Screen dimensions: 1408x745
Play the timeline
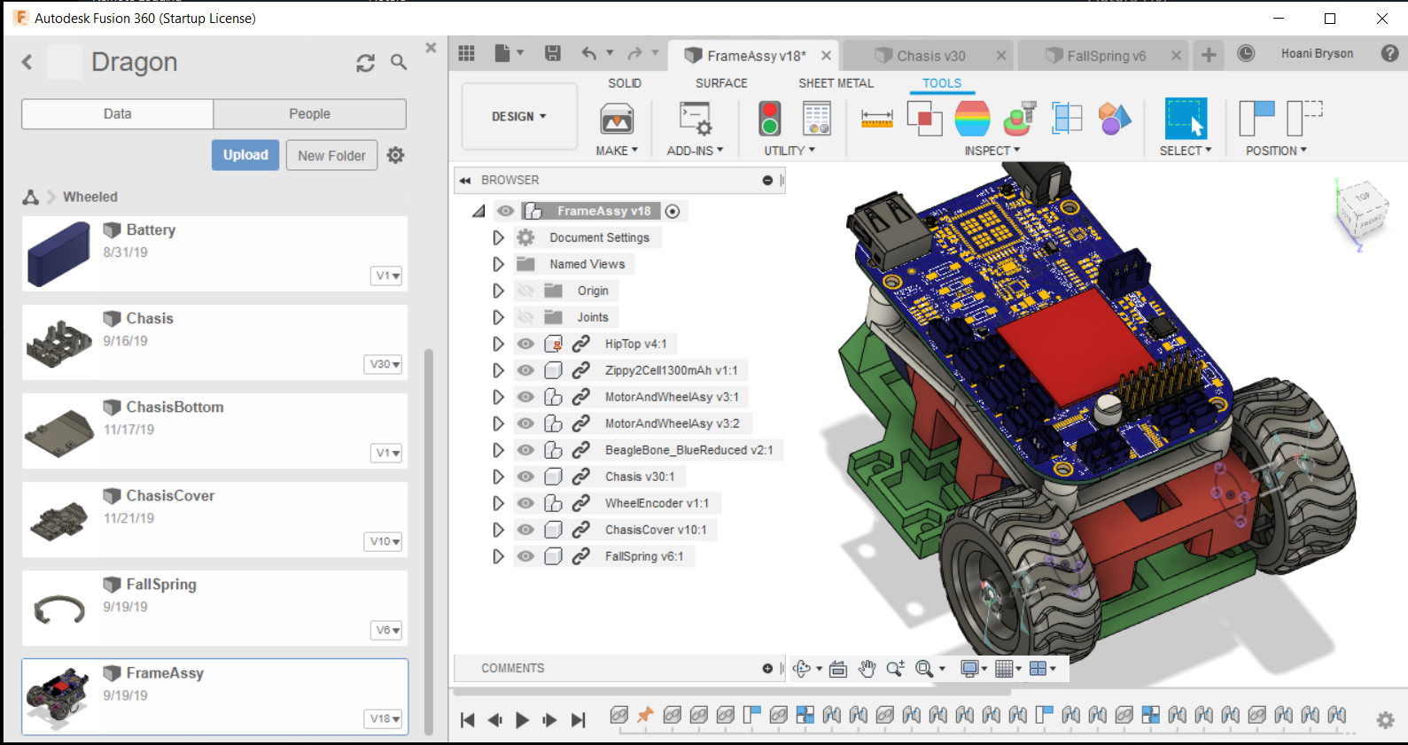point(523,720)
